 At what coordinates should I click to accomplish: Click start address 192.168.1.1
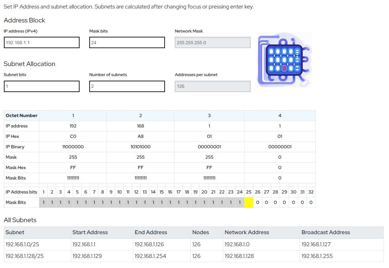84,244
